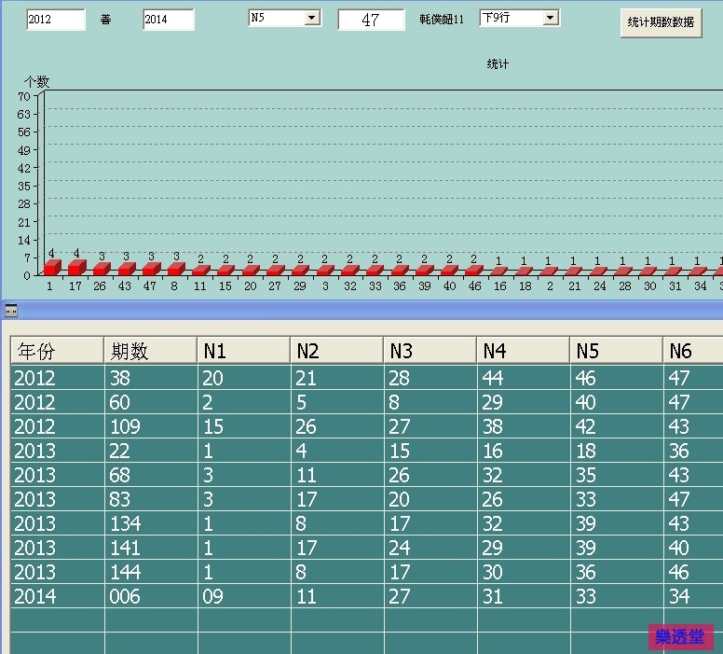Click the start year field showing 2012
This screenshot has height=654, width=723.
(55, 20)
